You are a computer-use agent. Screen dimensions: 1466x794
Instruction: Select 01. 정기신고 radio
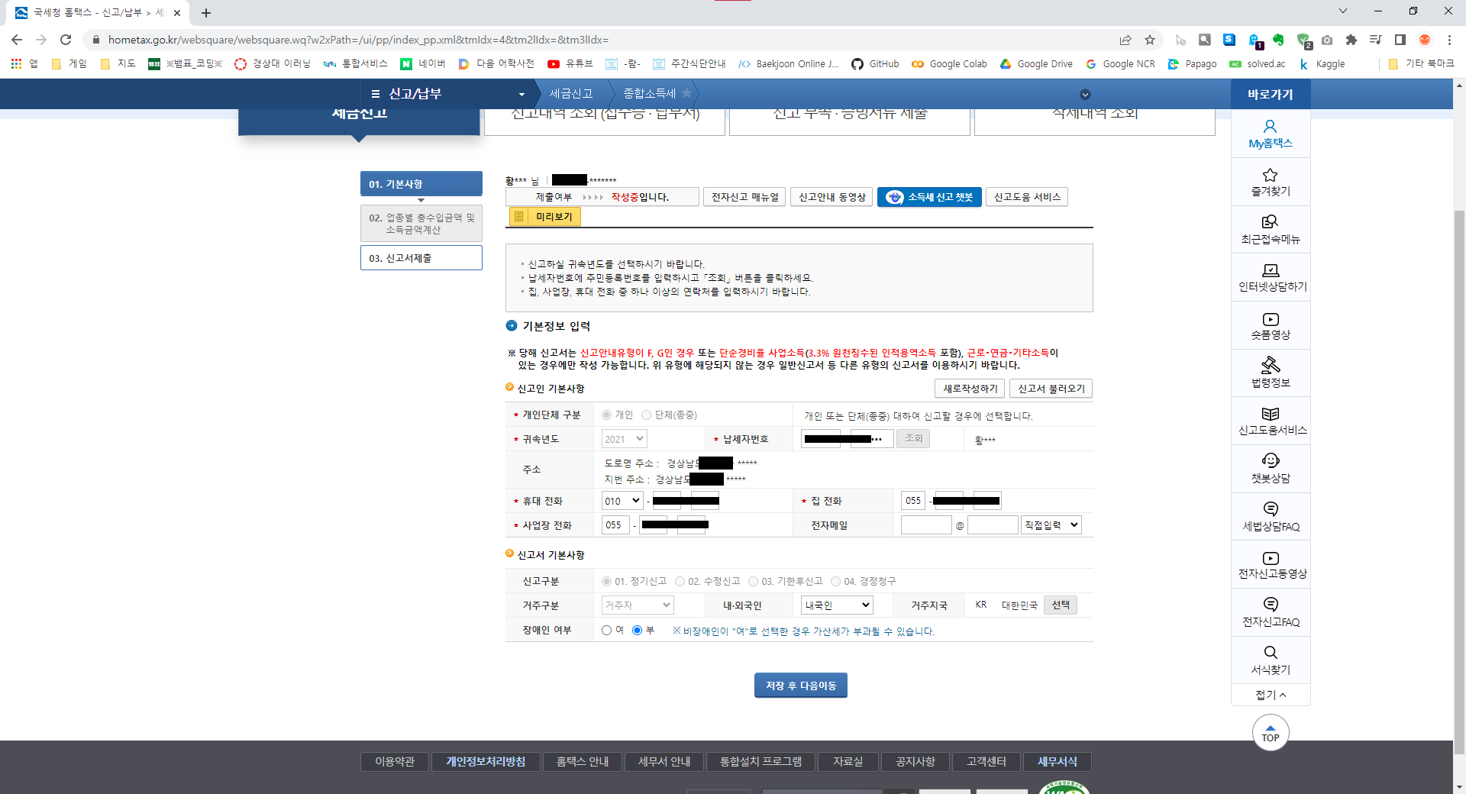pyautogui.click(x=606, y=582)
